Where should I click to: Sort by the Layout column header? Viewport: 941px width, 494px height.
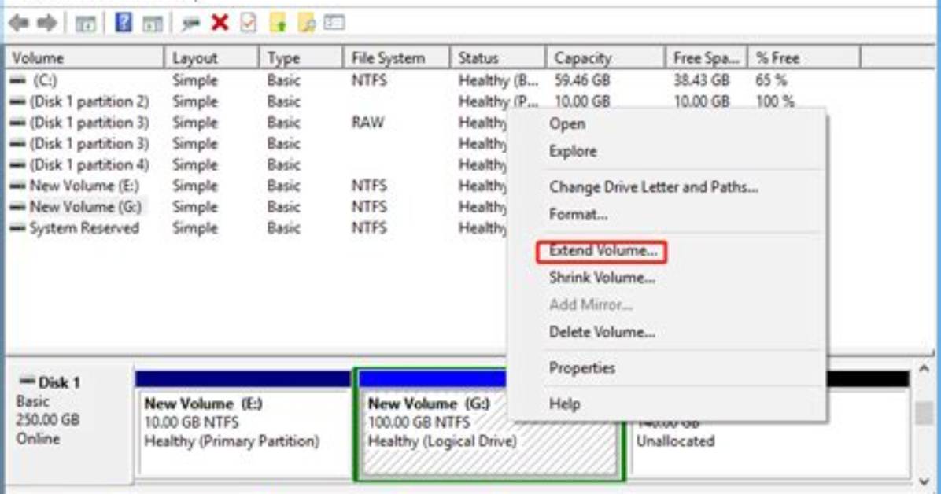[x=211, y=57]
